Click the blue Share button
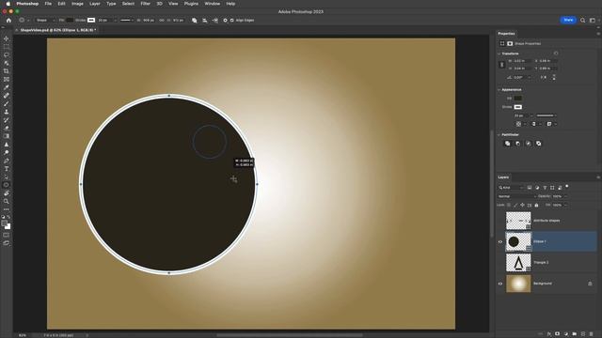Image resolution: width=602 pixels, height=338 pixels. pos(568,20)
